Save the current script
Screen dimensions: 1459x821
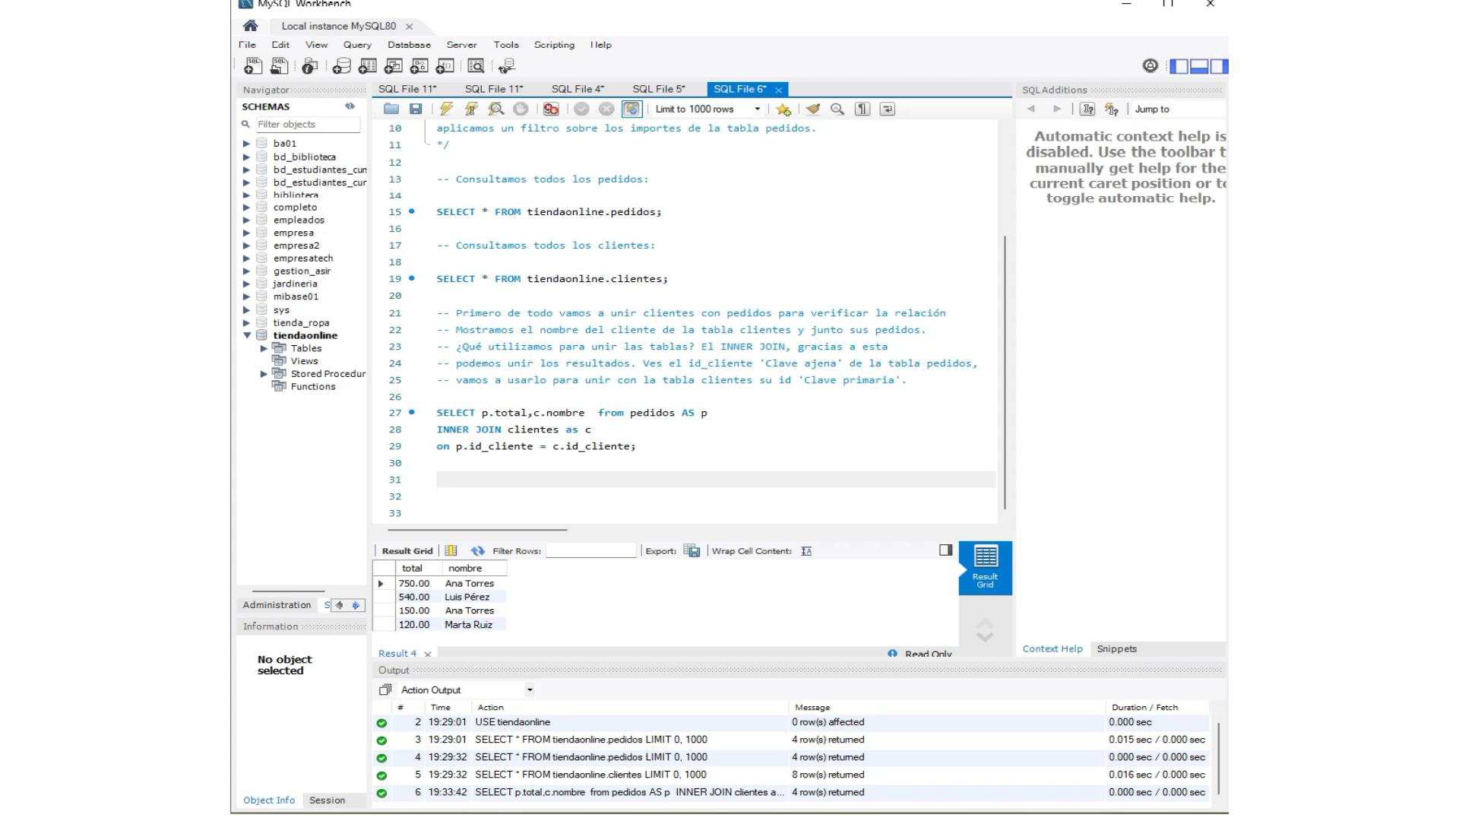click(416, 109)
